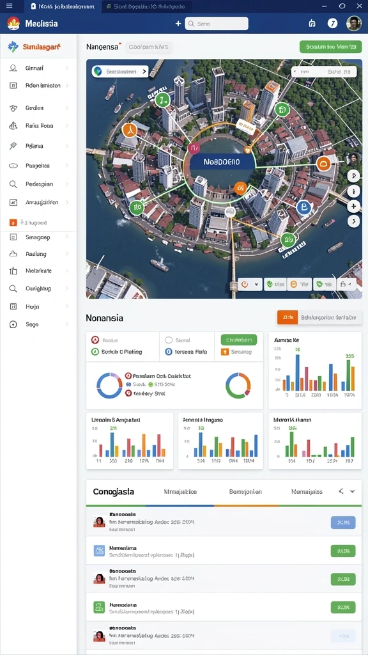The width and height of the screenshot is (368, 655).
Task: Click the icon in the Mamadama list row
Action: tap(99, 551)
